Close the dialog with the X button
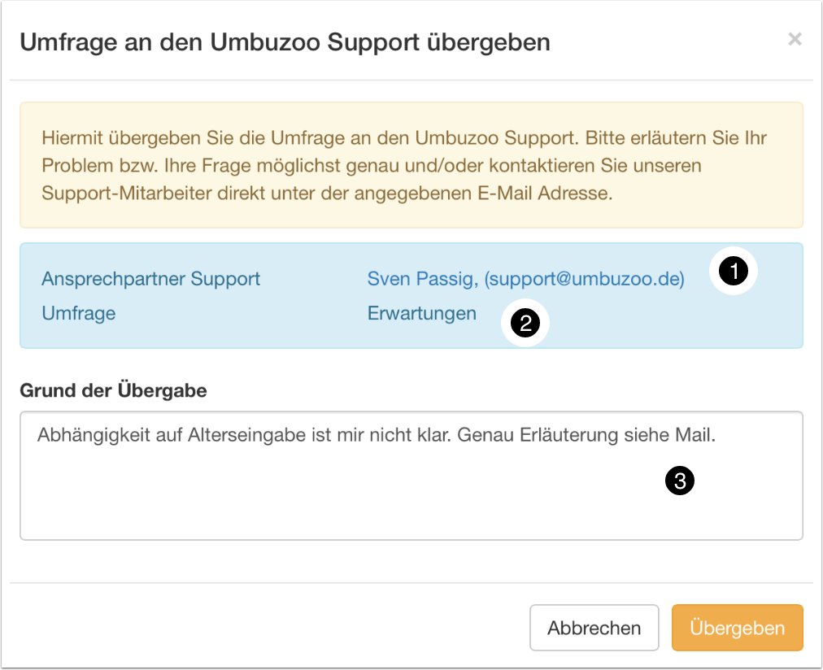The height and width of the screenshot is (670, 823). [x=795, y=39]
